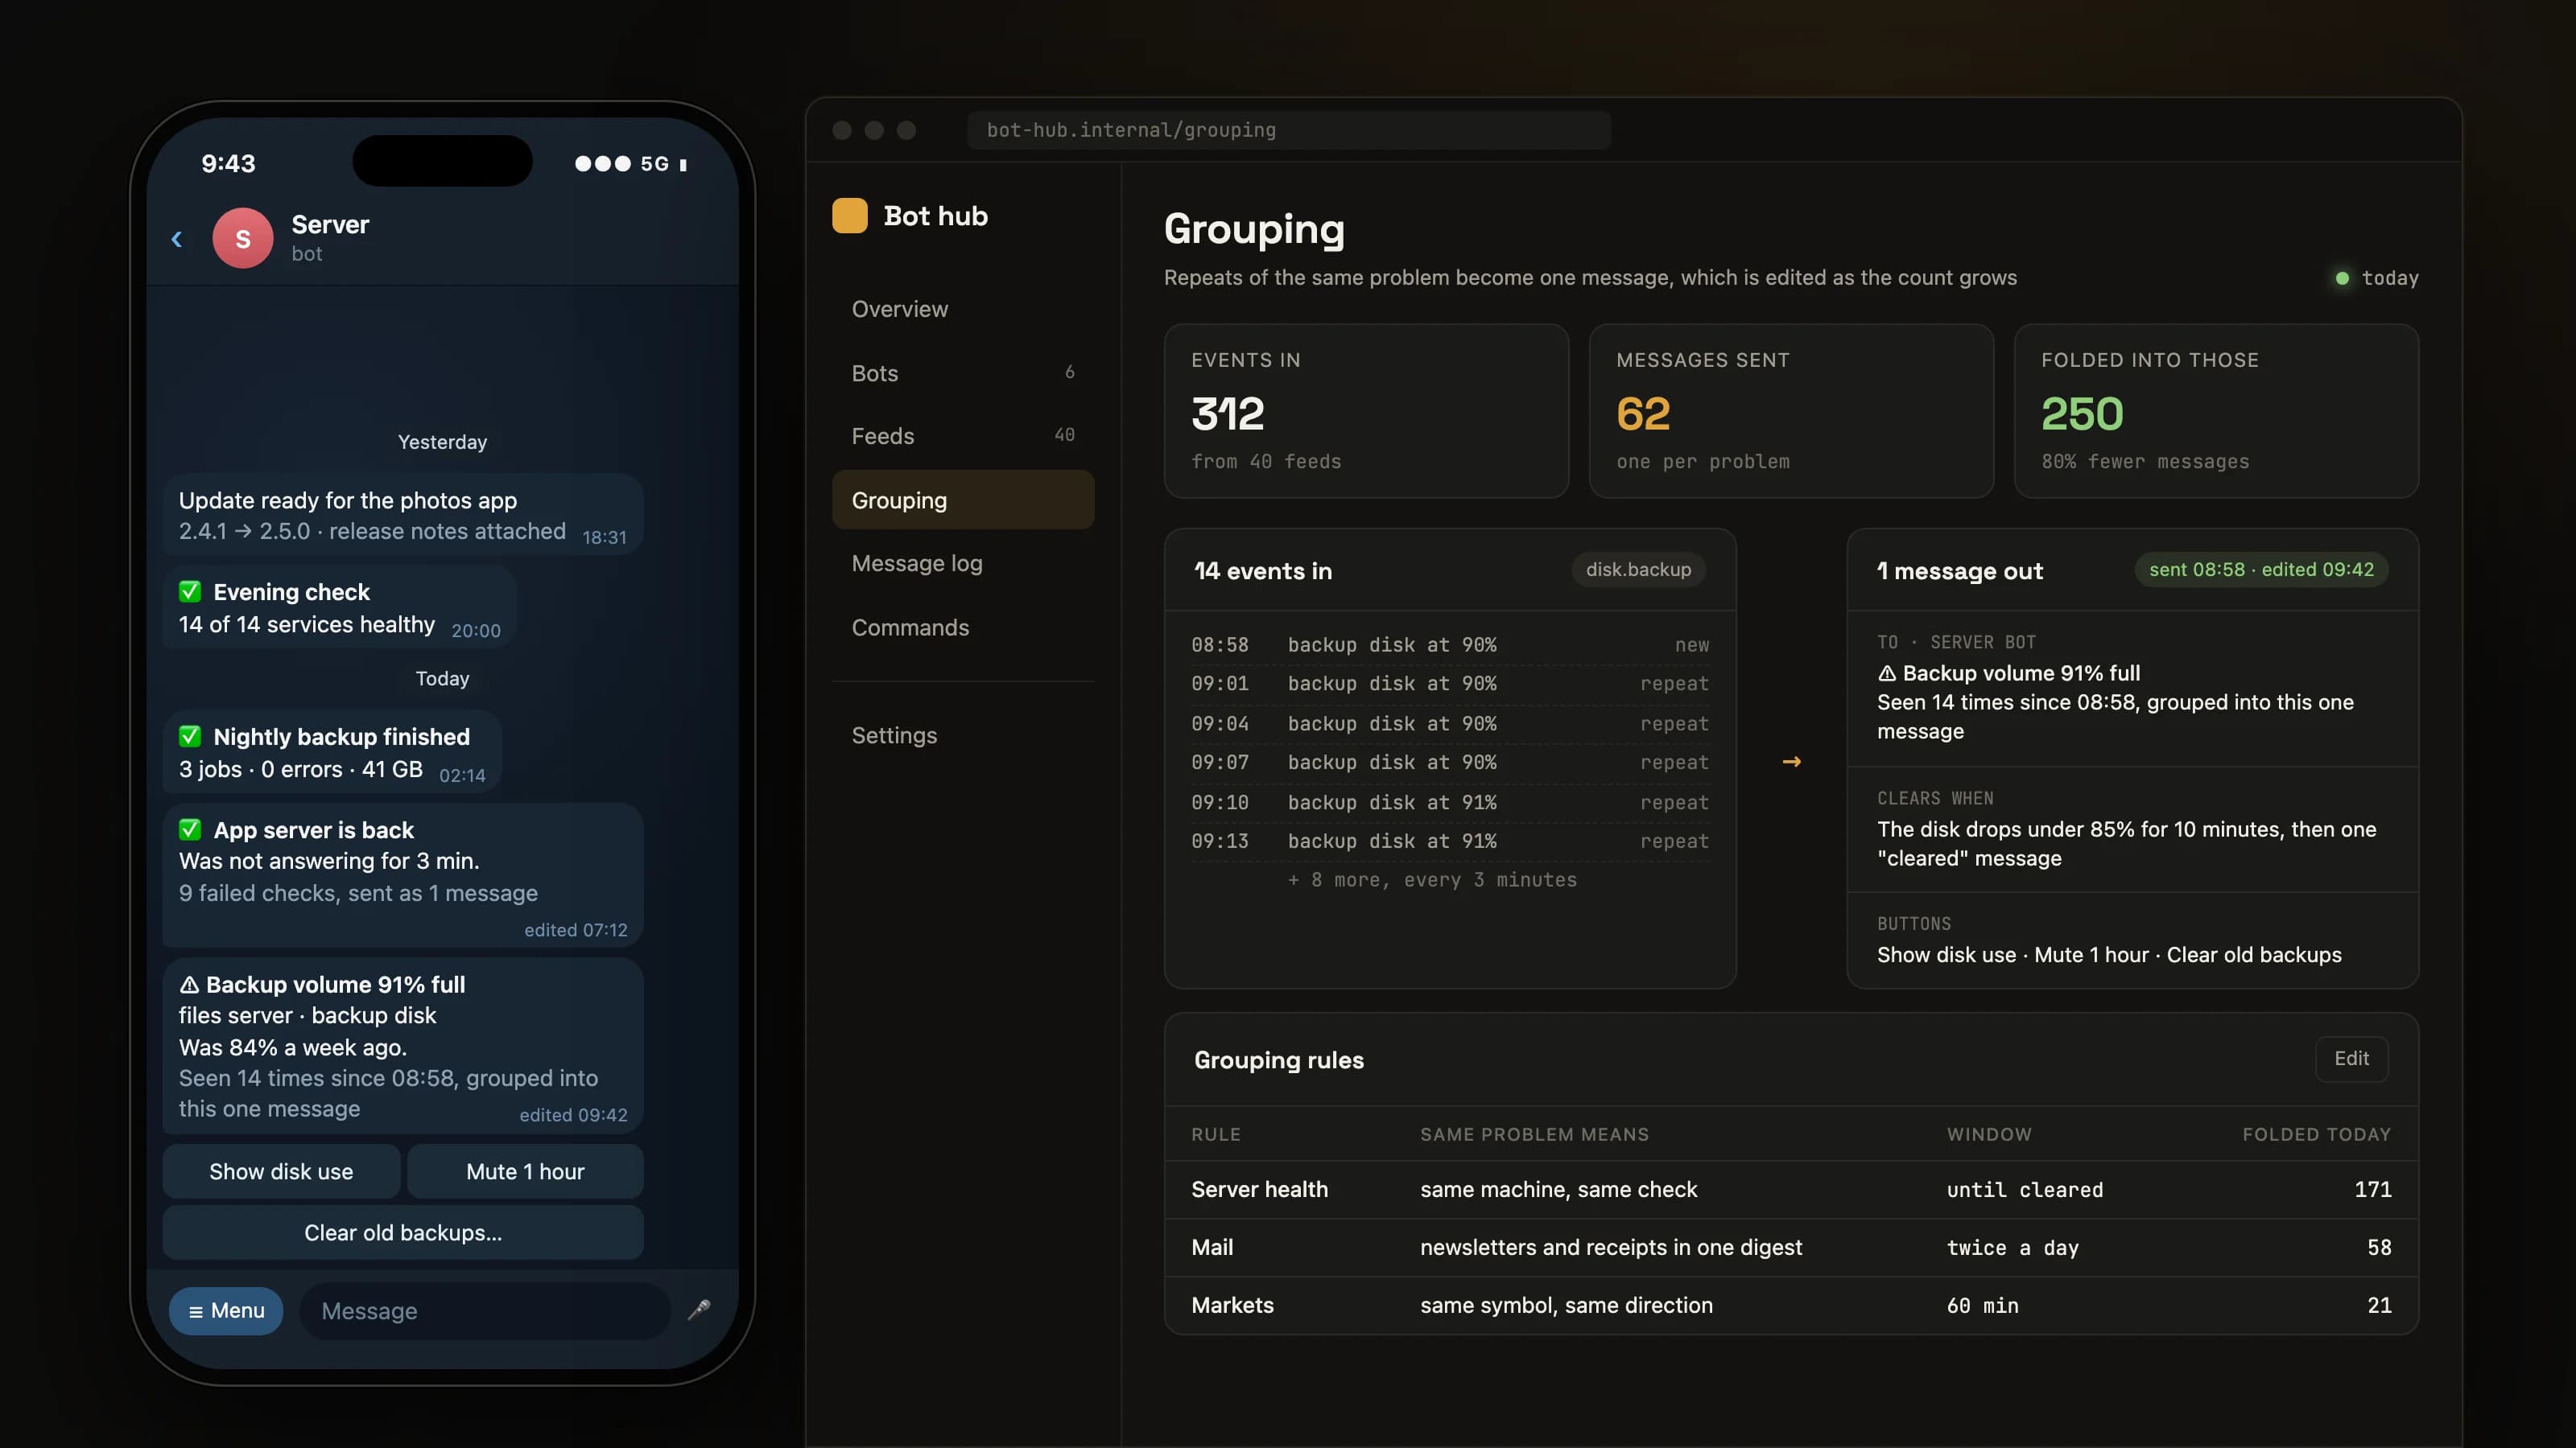The image size is (2576, 1448).
Task: Select the Markets rule row
Action: (1791, 1305)
